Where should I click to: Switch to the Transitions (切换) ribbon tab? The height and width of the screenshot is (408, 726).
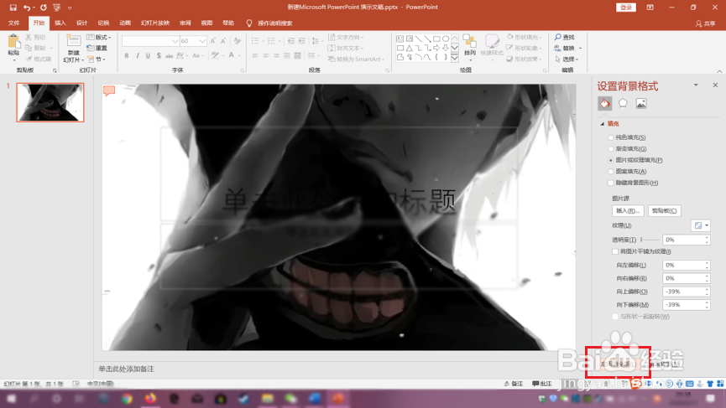[x=103, y=23]
